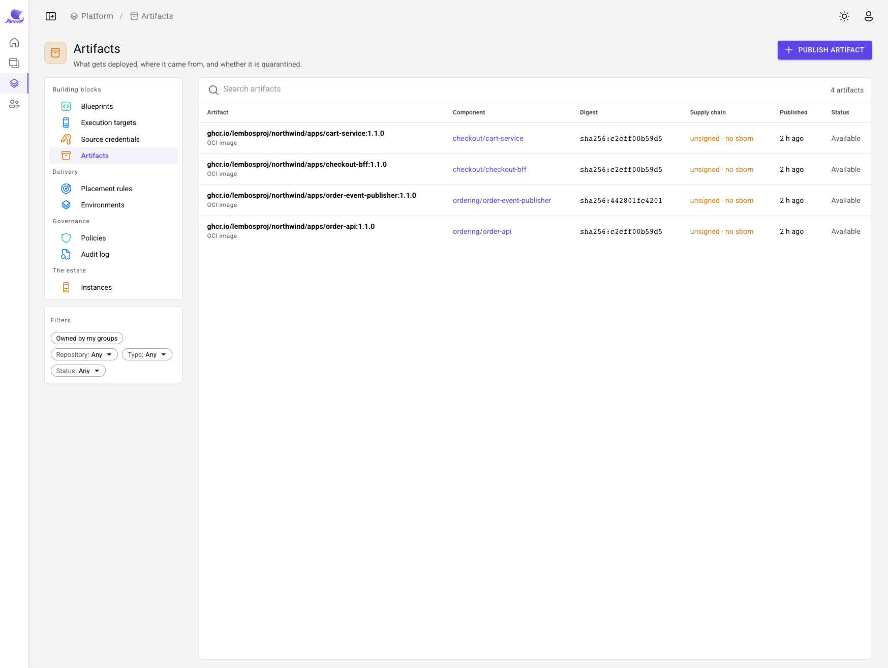Click digest sha256:442801fc4201
Screen dimensions: 888x668
621,200
